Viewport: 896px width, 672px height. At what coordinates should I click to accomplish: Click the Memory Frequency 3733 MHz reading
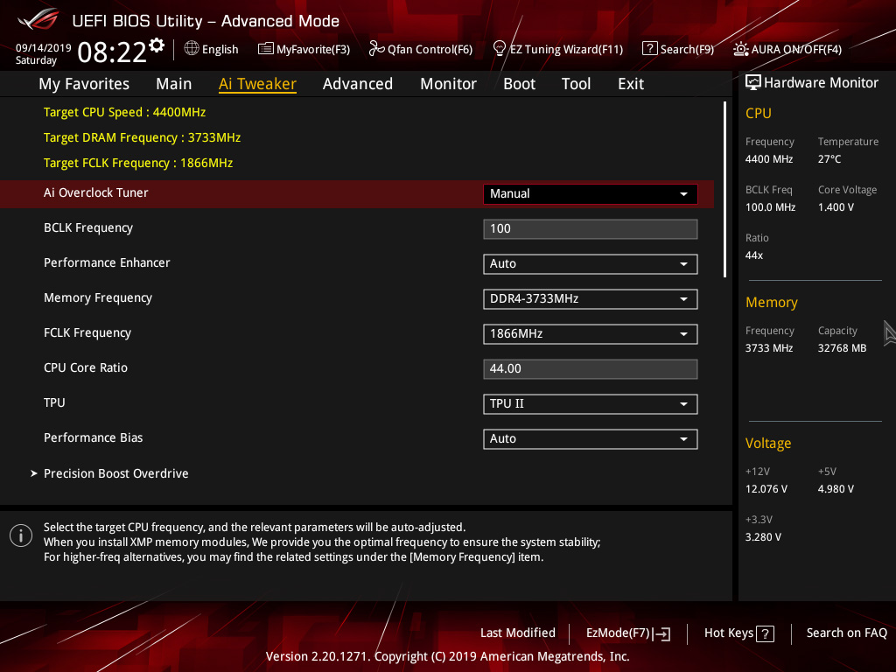click(768, 348)
